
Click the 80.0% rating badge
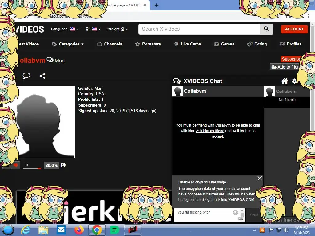click(51, 165)
